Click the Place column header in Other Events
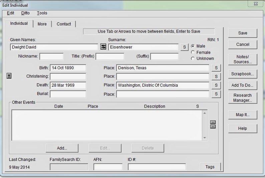The height and width of the screenshot is (178, 265). pos(93,106)
